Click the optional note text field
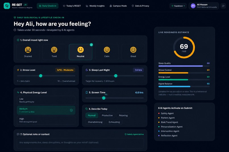229x152 pixels. pos(80,143)
